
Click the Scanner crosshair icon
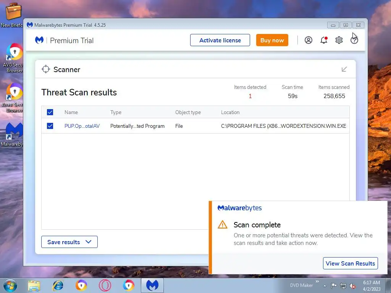point(46,69)
